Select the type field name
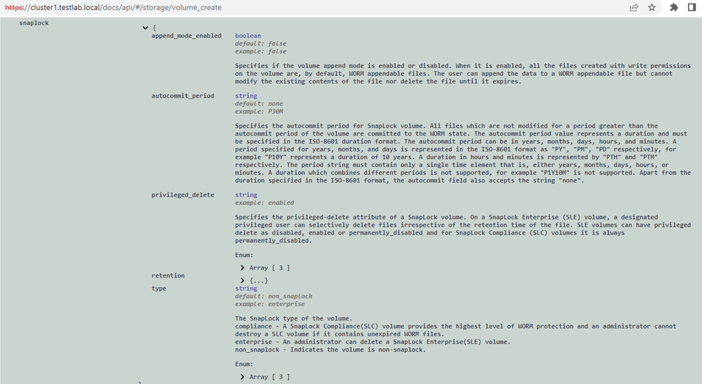The width and height of the screenshot is (702, 384). point(159,289)
